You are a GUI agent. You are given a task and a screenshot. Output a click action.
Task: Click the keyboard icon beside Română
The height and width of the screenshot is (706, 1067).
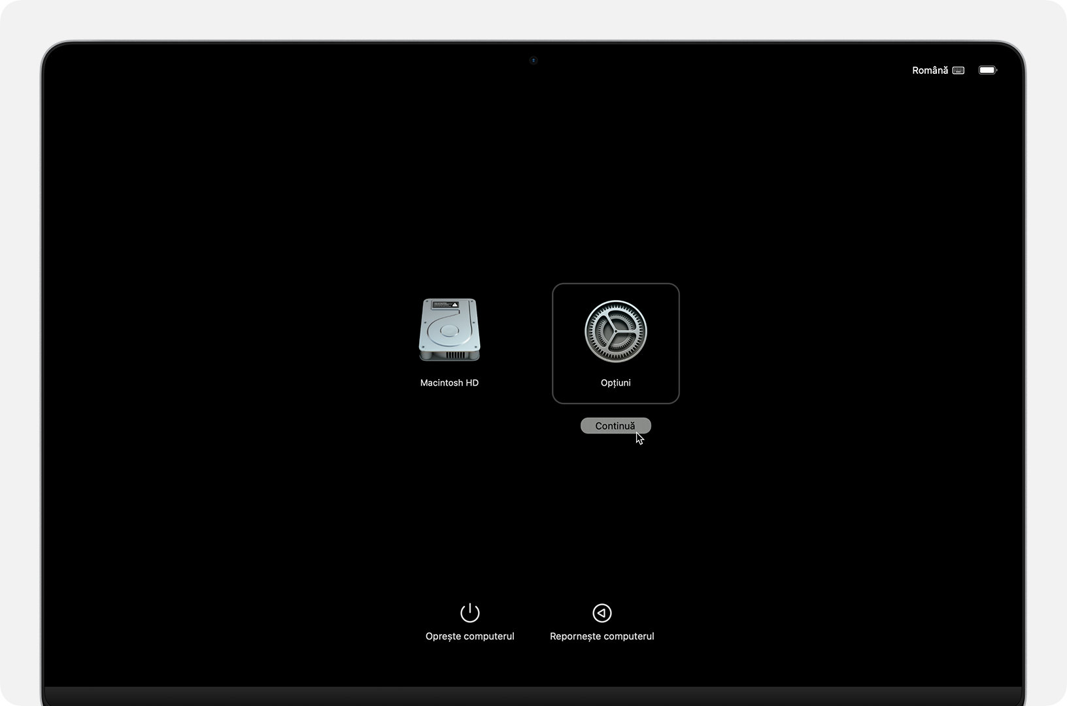(x=958, y=71)
